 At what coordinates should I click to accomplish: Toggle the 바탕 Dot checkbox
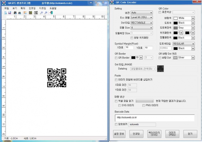pyautogui.click(x=160, y=58)
